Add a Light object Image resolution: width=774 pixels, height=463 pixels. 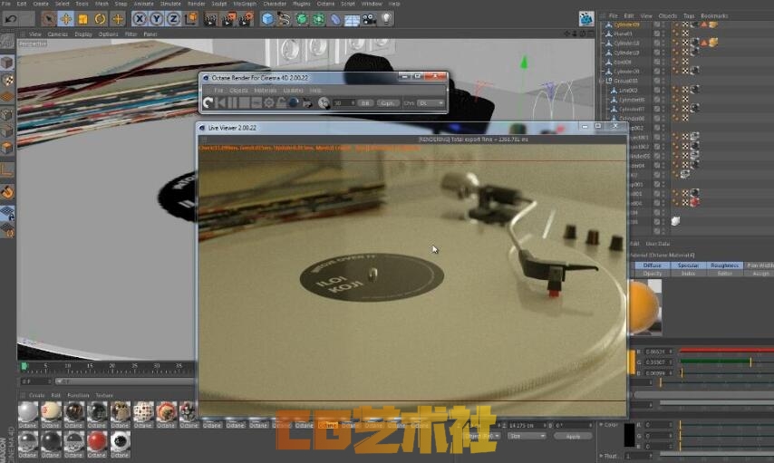point(386,19)
